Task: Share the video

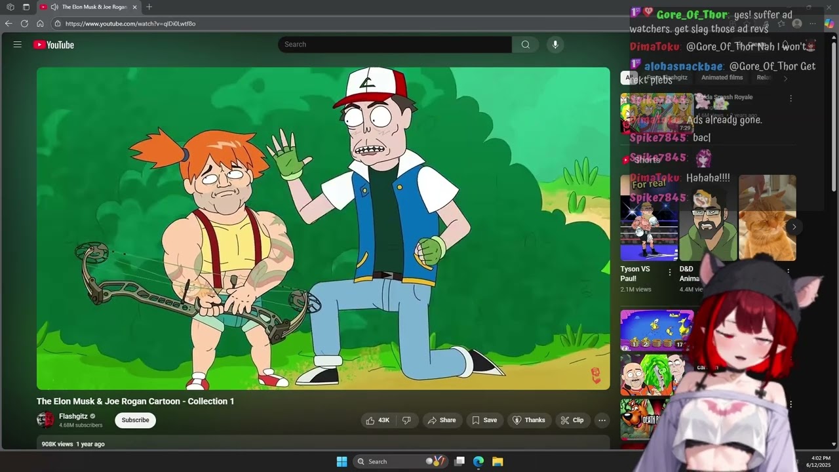Action: pos(442,420)
